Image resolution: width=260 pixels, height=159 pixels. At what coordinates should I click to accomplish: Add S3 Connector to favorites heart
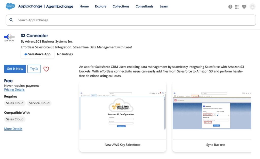tap(46, 69)
